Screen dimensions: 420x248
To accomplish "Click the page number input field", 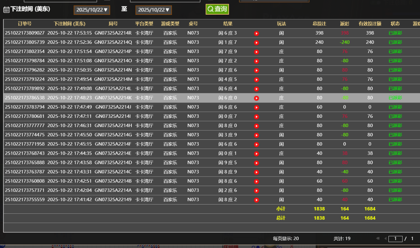I will 395,238.
